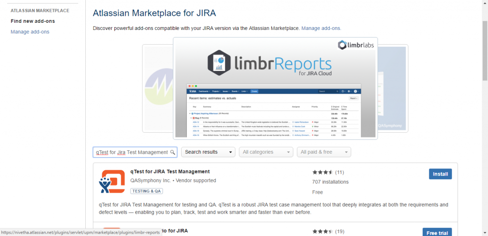Expand the All categories dropdown

266,152
